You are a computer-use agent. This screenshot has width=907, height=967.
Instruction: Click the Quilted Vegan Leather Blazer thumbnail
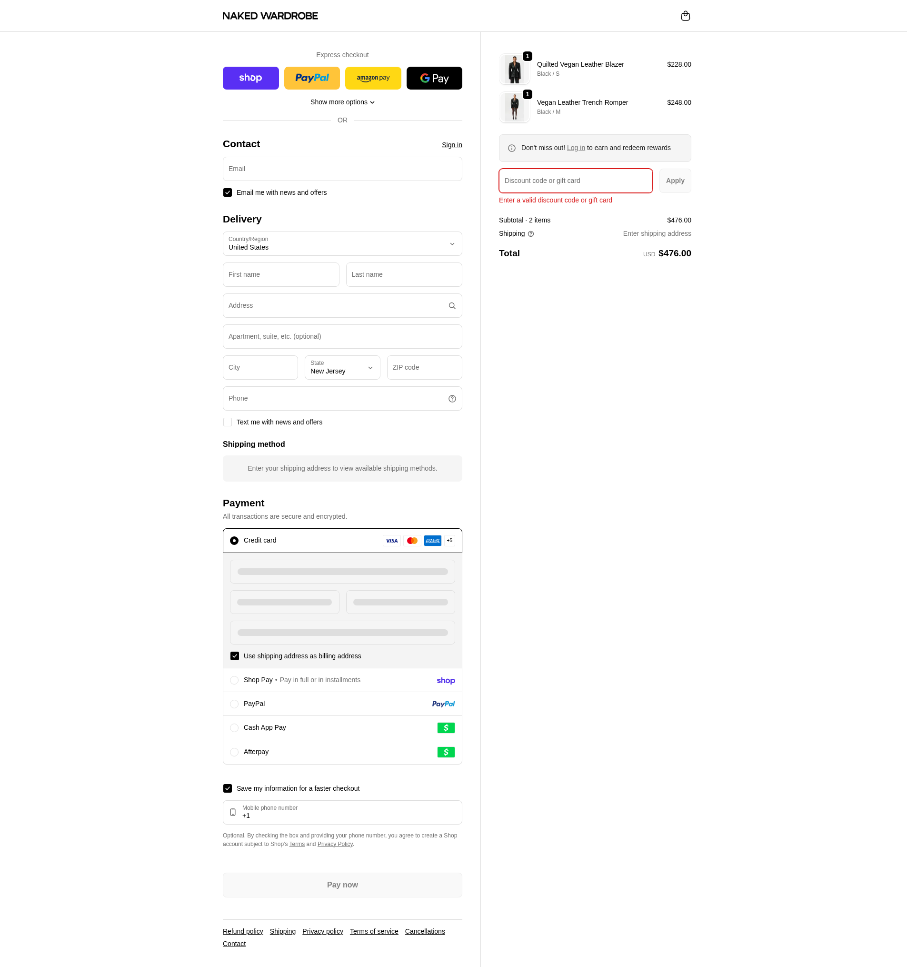(514, 69)
